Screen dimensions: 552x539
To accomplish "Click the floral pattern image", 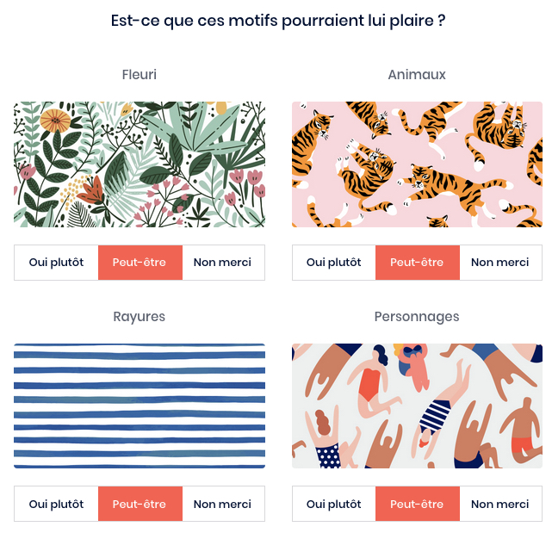I will point(140,164).
